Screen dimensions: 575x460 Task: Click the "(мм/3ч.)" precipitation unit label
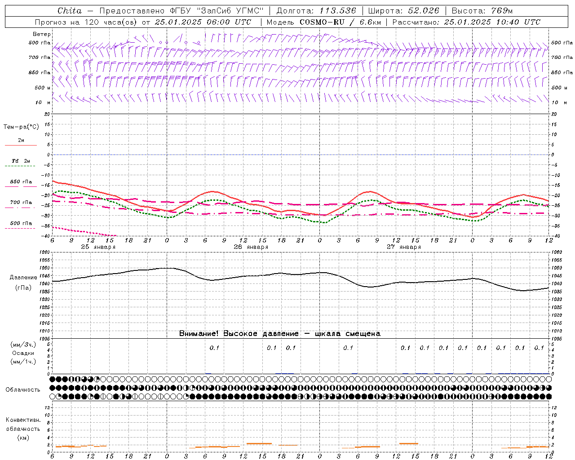(x=23, y=345)
